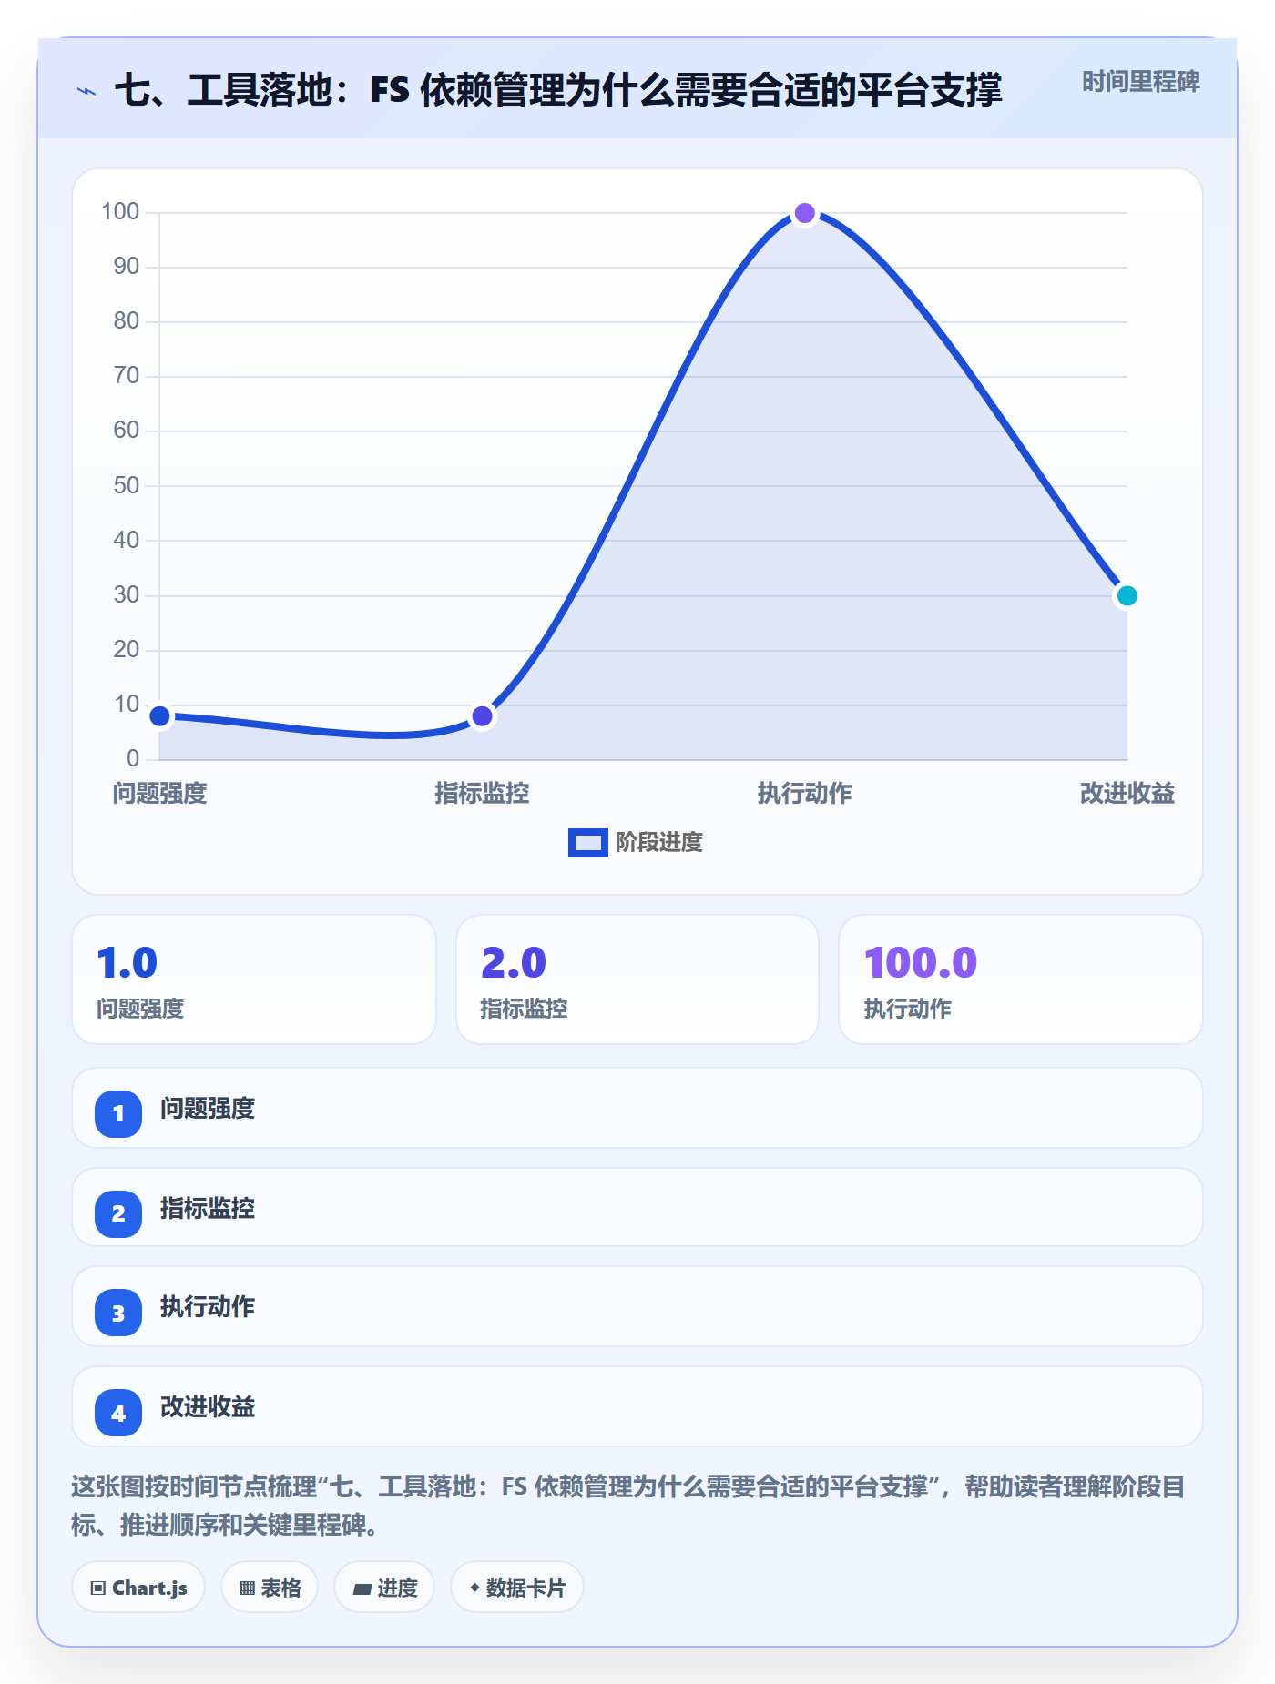The image size is (1275, 1684).
Task: Select the cyan 改进收益 data point
Action: (x=1127, y=596)
